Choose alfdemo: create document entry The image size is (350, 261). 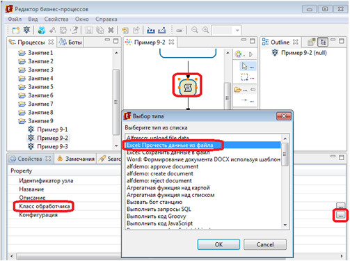pyautogui.click(x=203, y=173)
